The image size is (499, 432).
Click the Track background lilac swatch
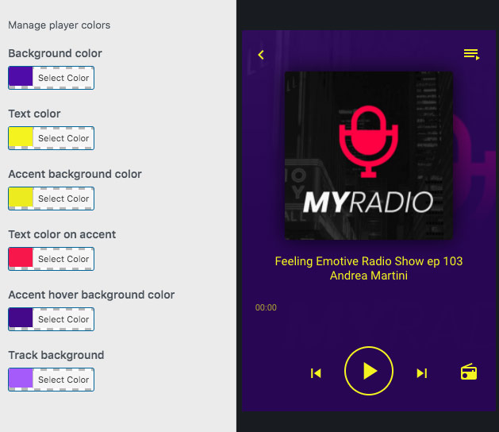coord(21,380)
